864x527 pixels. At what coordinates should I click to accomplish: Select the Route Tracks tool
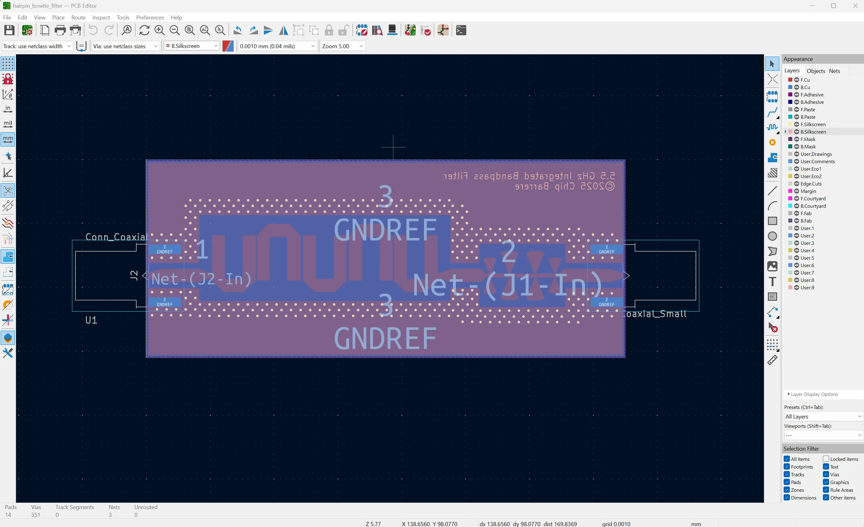pyautogui.click(x=772, y=112)
